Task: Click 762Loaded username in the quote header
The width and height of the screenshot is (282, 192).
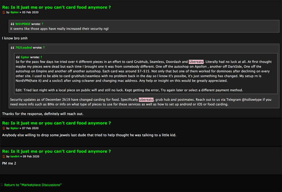Action: click(x=24, y=48)
